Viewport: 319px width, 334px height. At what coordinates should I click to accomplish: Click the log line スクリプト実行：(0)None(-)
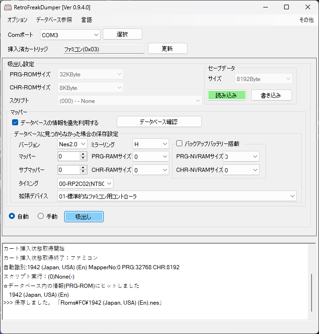click(x=39, y=277)
